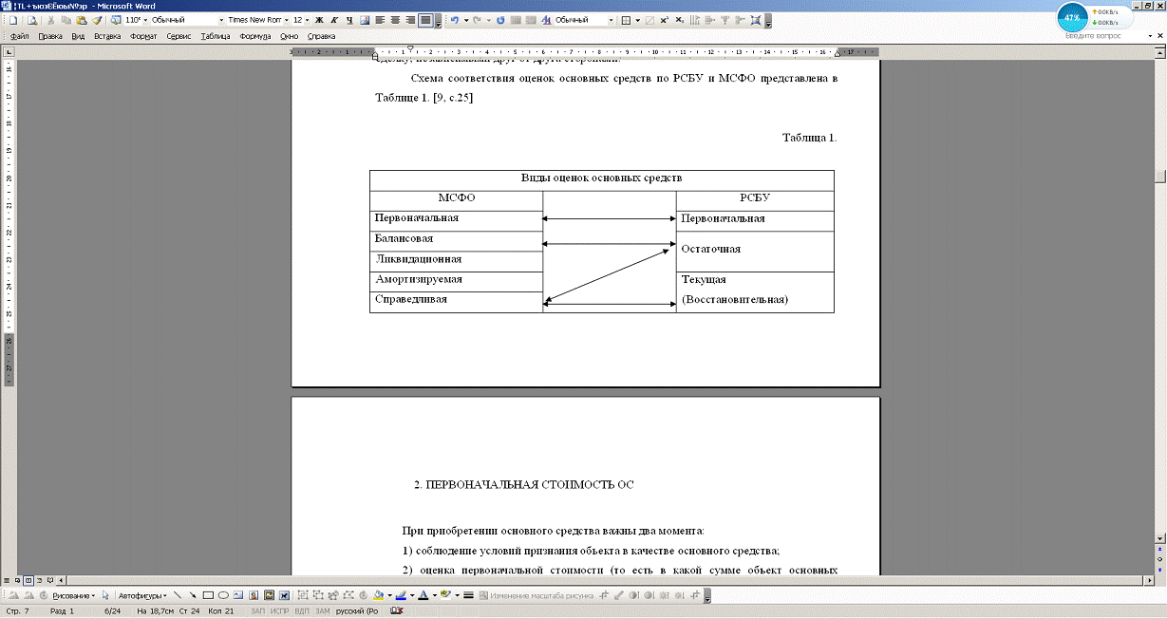1167x619 pixels.
Task: Apply subscript x₂ formatting
Action: 678,19
